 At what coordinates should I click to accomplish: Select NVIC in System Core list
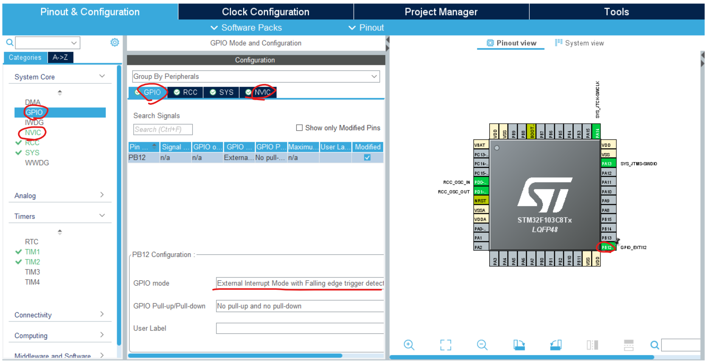33,133
